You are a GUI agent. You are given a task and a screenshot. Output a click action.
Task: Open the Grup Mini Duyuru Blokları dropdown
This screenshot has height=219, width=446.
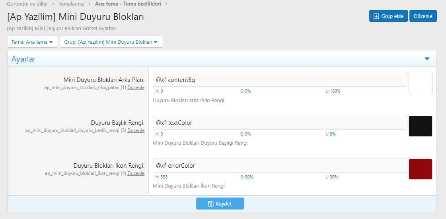coord(111,42)
